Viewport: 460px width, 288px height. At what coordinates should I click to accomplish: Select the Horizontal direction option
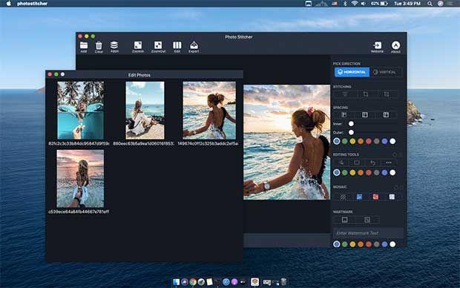point(352,72)
